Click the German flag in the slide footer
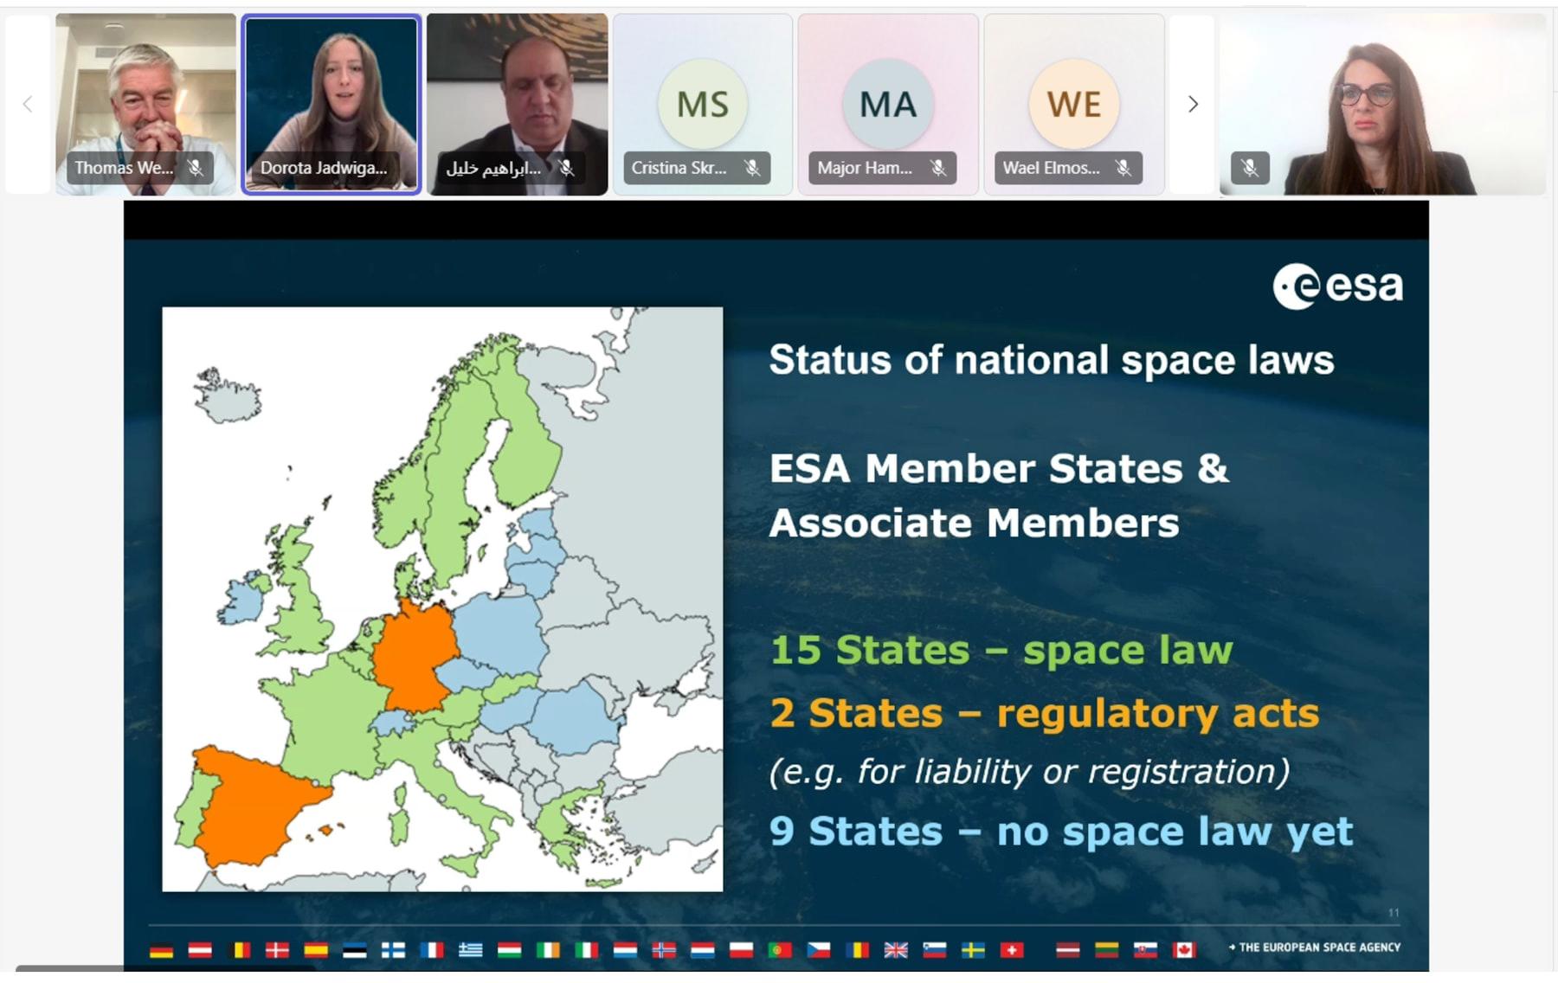 coord(161,950)
